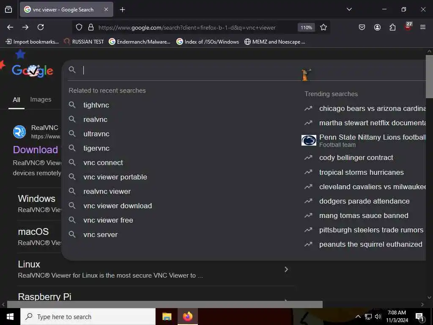Click the 110% zoom level badge
Screen dimensions: 433x325
coord(306,28)
